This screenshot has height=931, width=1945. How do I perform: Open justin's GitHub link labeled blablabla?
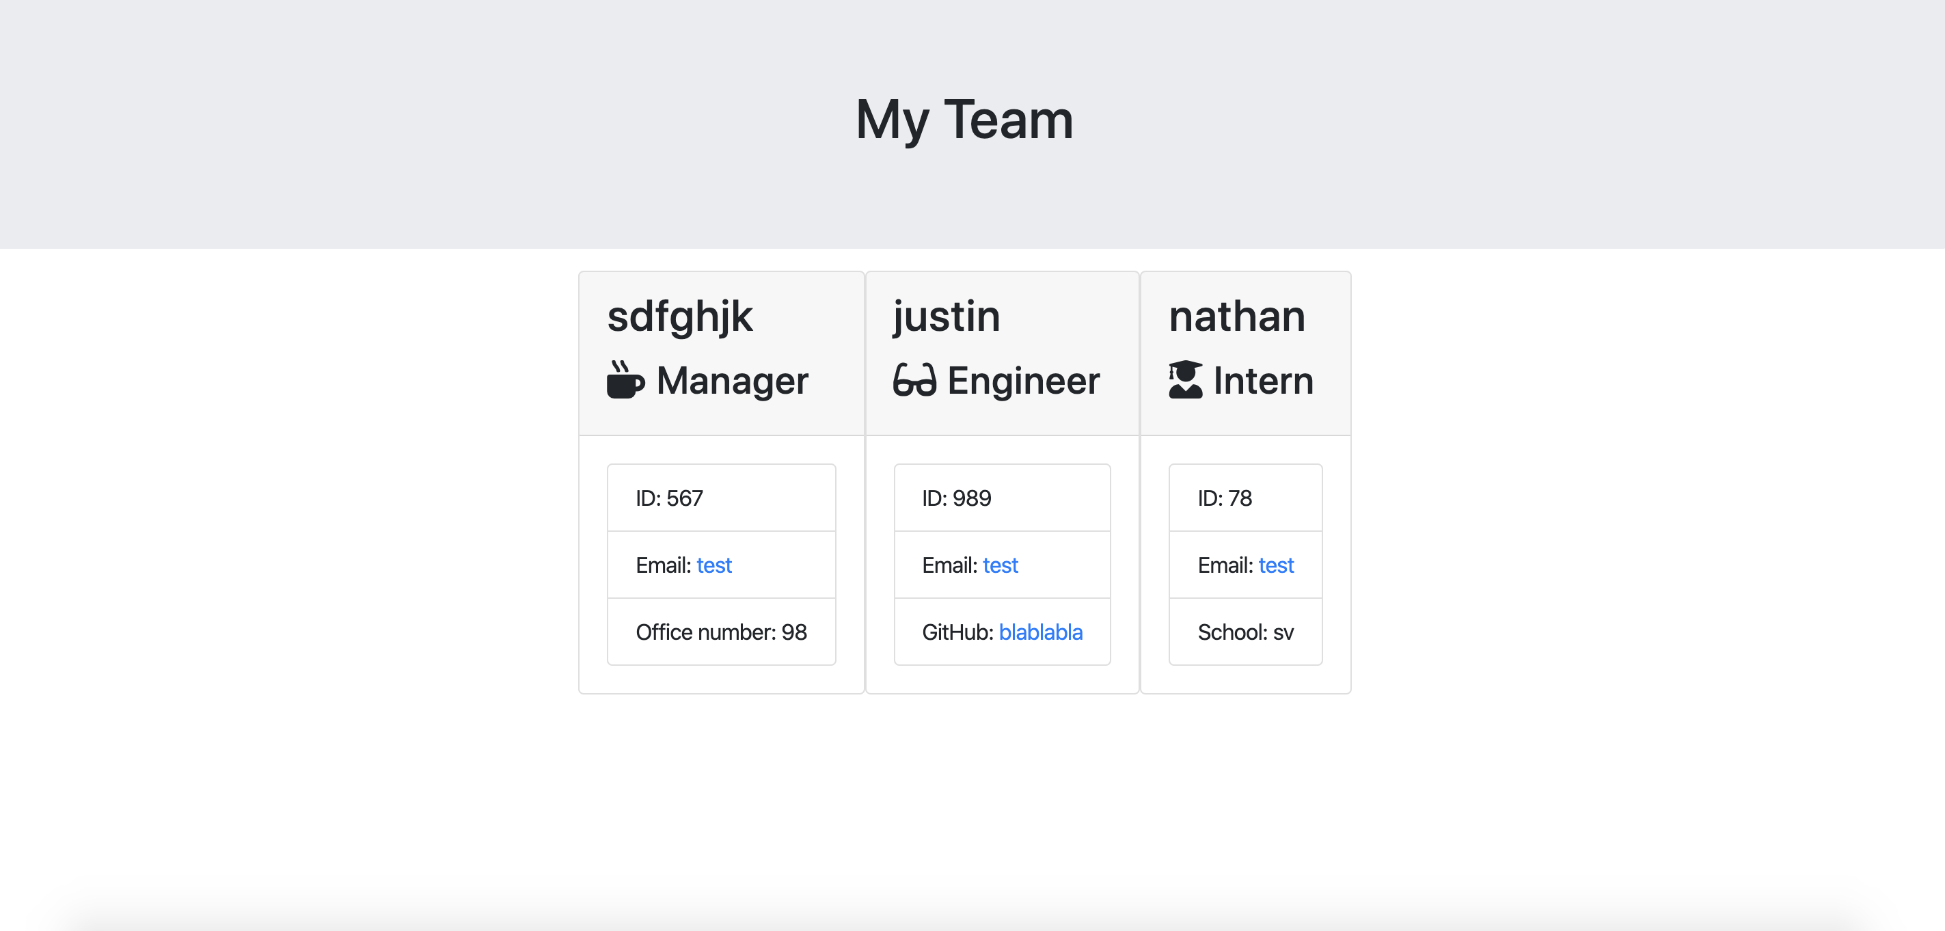coord(1042,633)
